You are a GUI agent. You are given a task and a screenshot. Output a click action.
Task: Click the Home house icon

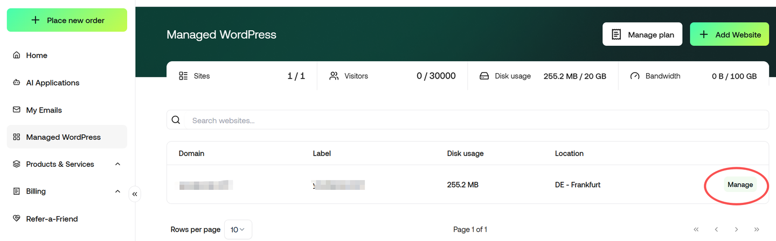click(16, 55)
